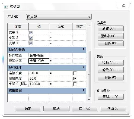Check the lock box for 支架长

coord(75,84)
